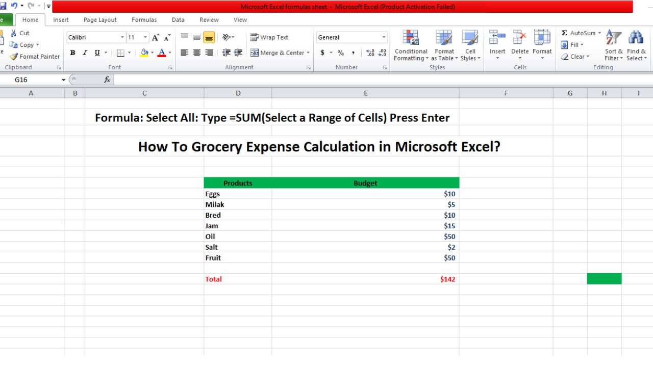
Task: Align text left
Action: pyautogui.click(x=184, y=53)
